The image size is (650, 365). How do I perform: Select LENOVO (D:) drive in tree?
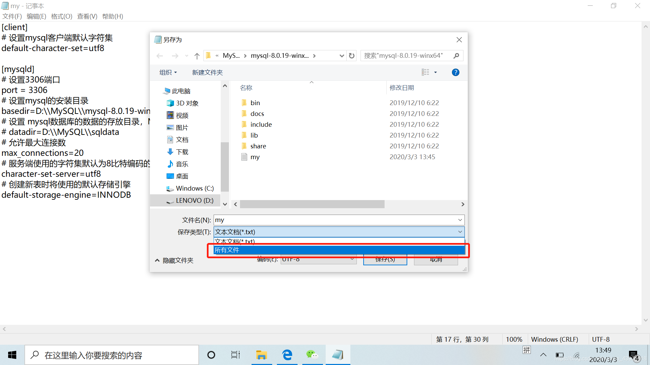point(194,200)
